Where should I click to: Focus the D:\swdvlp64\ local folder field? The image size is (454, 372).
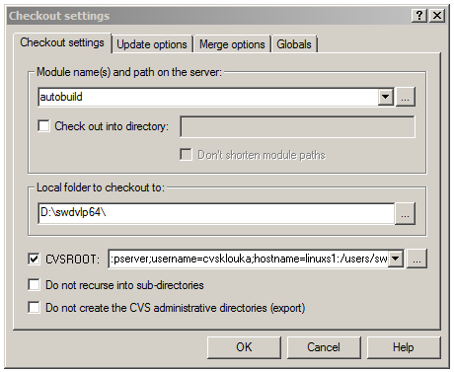(216, 214)
